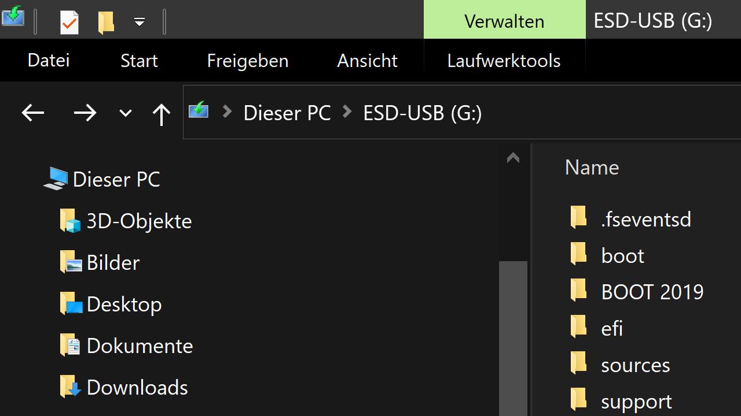Viewport: 741px width, 416px height.
Task: Expand the chevron after Dieser PC in address bar
Action: [x=347, y=112]
